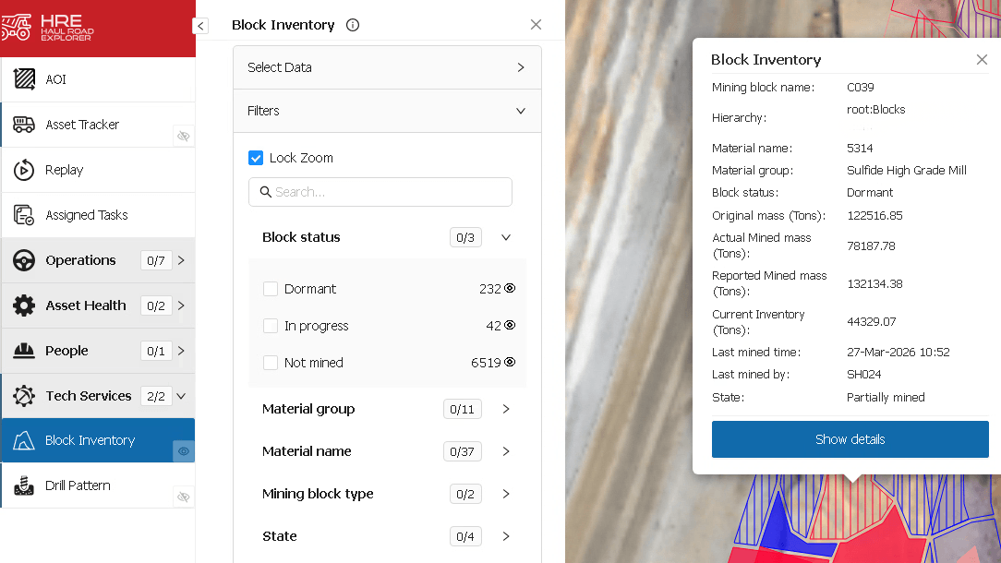Click the Sulfide High Grade Mill value
Image resolution: width=1001 pixels, height=563 pixels.
click(907, 171)
